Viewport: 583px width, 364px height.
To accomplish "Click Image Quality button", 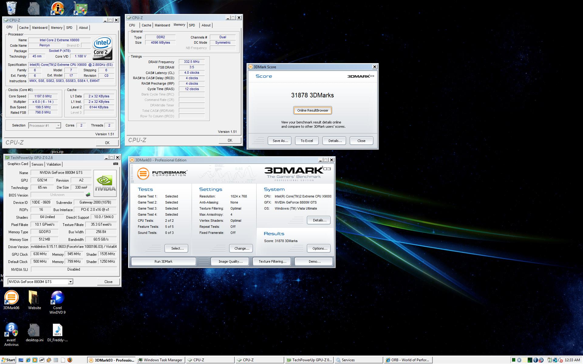I will (230, 261).
